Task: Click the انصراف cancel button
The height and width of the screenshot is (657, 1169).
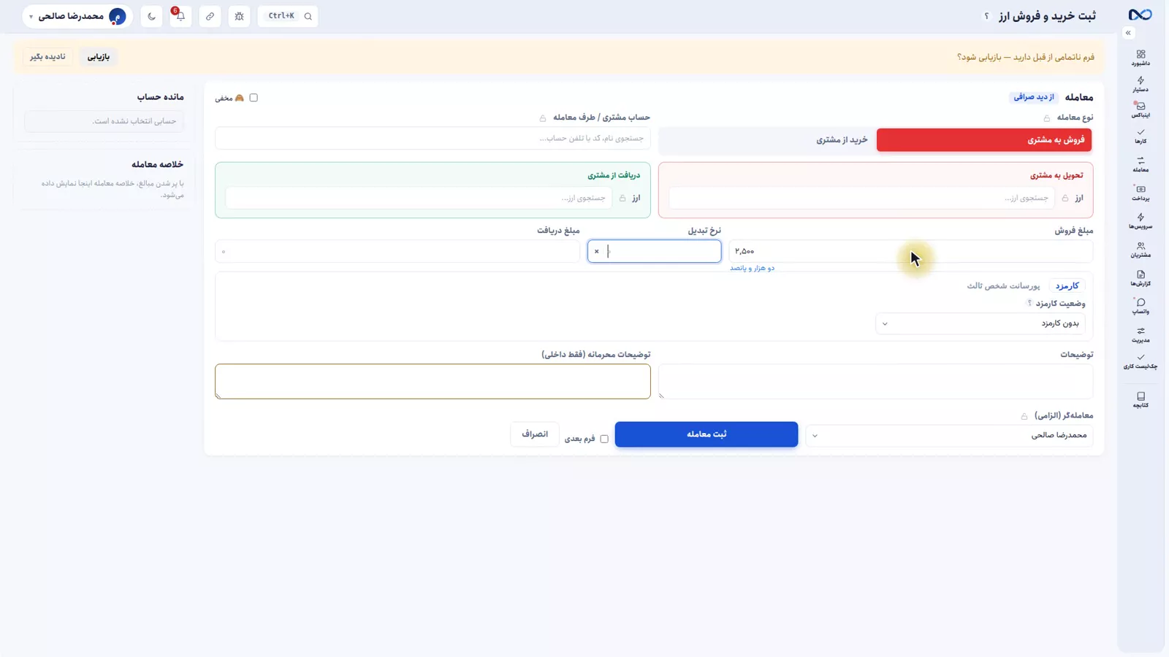Action: pyautogui.click(x=535, y=434)
